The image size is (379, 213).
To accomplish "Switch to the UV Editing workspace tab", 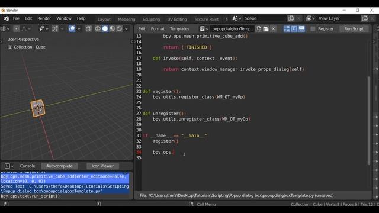I will (177, 19).
